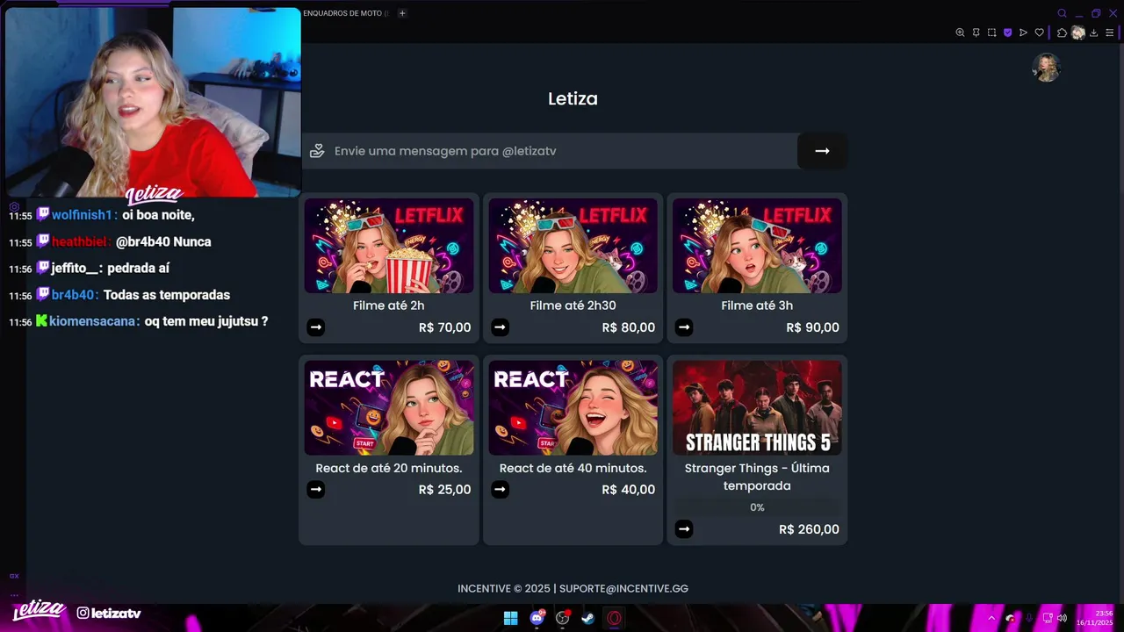Click the price R$ 25,00
The height and width of the screenshot is (632, 1124).
point(444,489)
